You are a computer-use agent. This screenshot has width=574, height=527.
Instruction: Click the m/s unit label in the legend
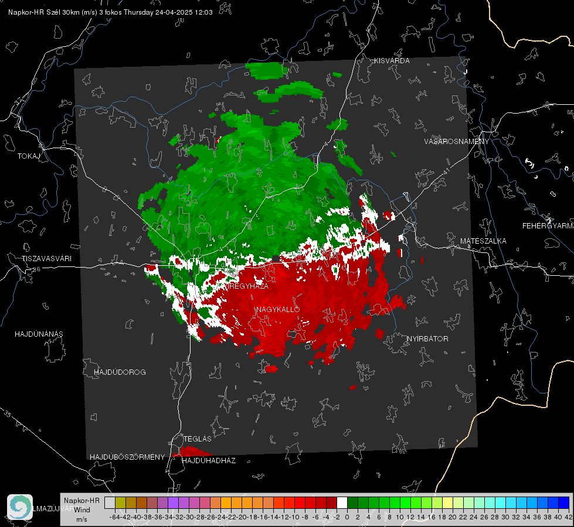81,519
